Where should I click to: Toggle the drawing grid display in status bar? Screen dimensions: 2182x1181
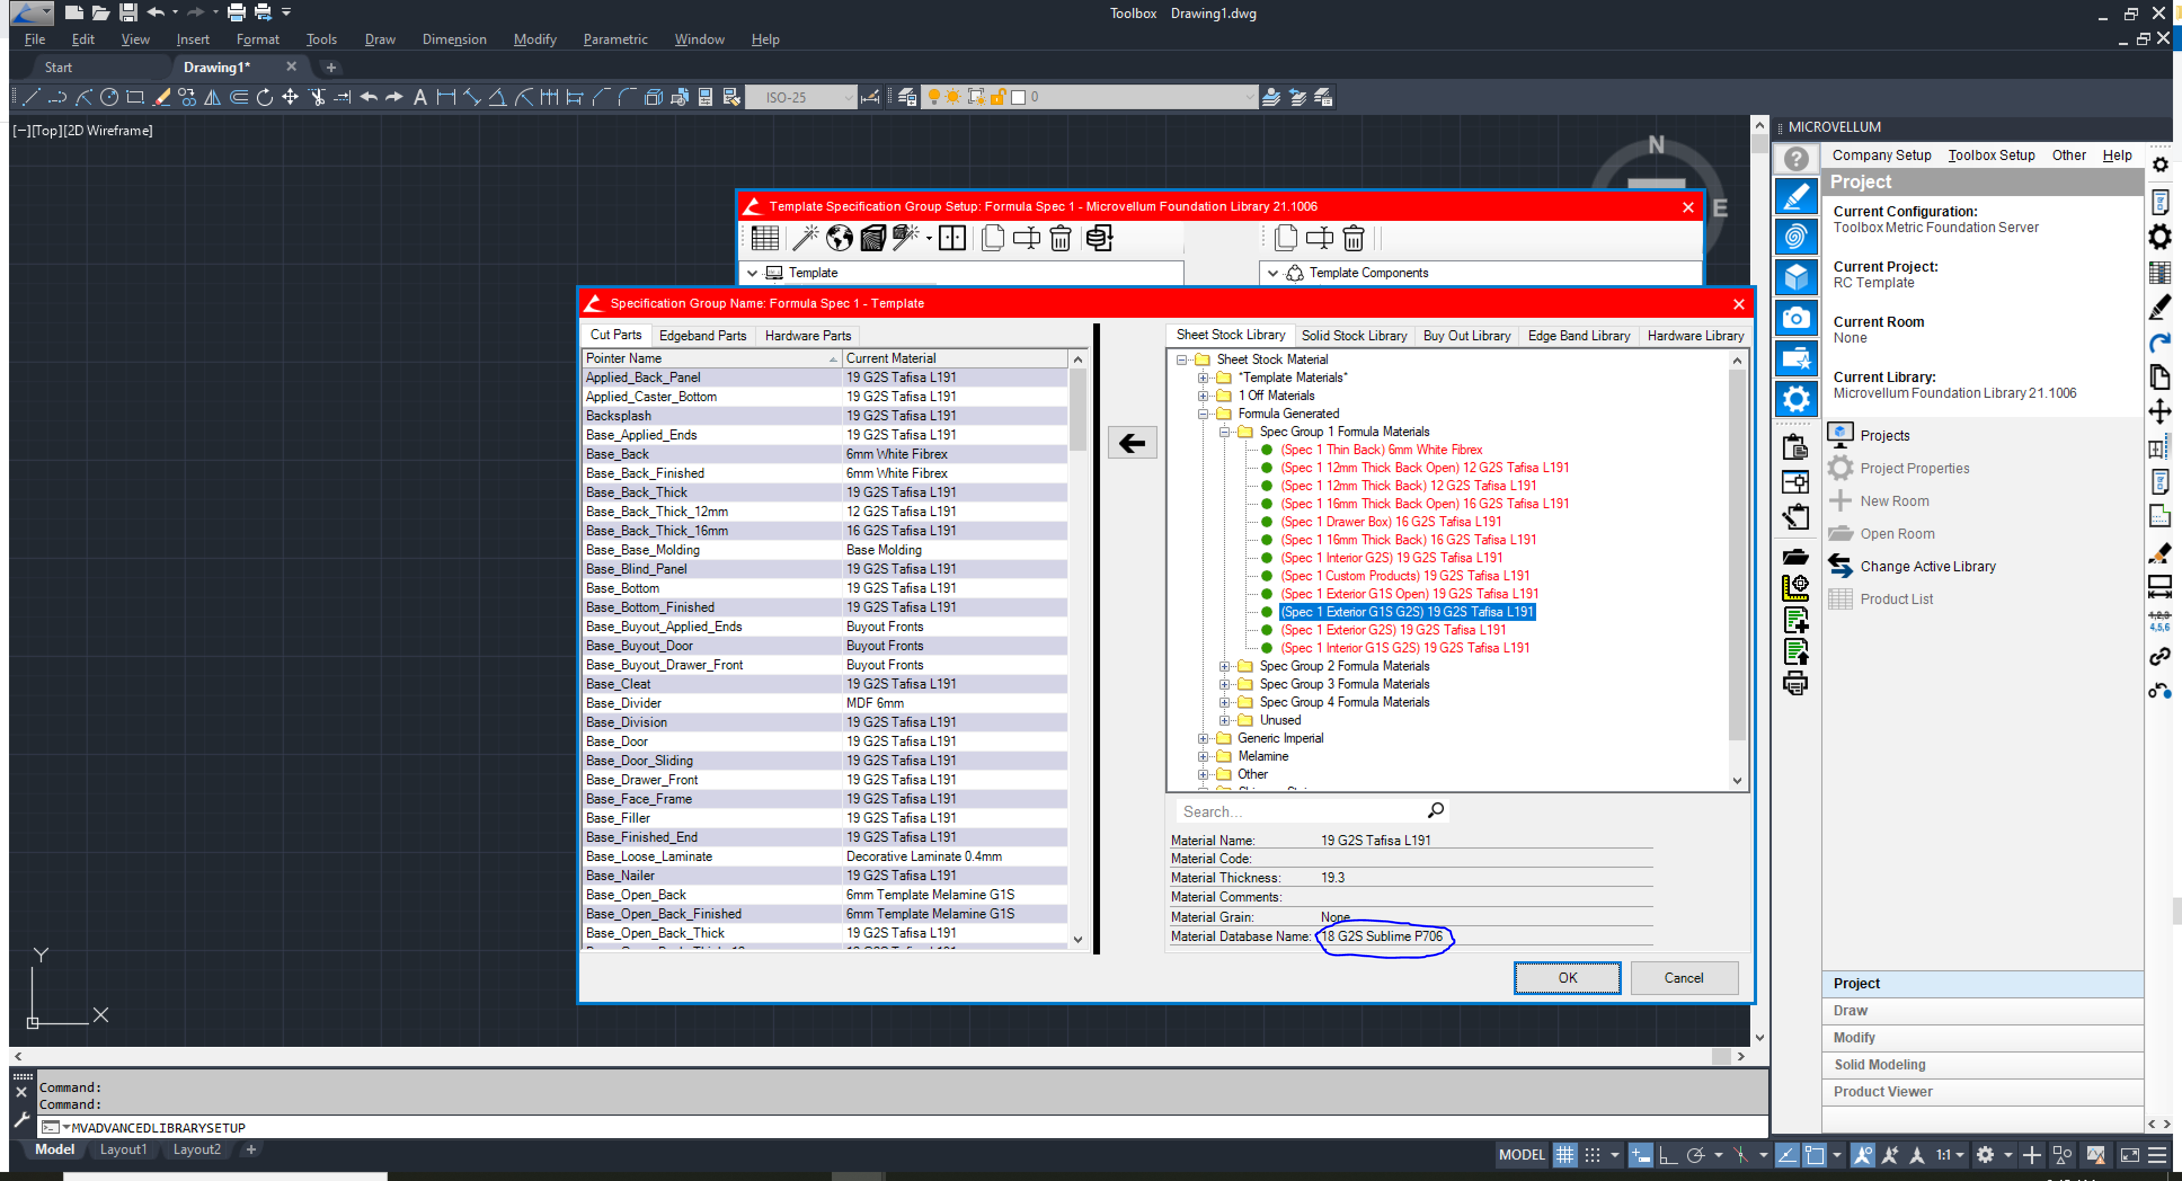point(1564,1155)
